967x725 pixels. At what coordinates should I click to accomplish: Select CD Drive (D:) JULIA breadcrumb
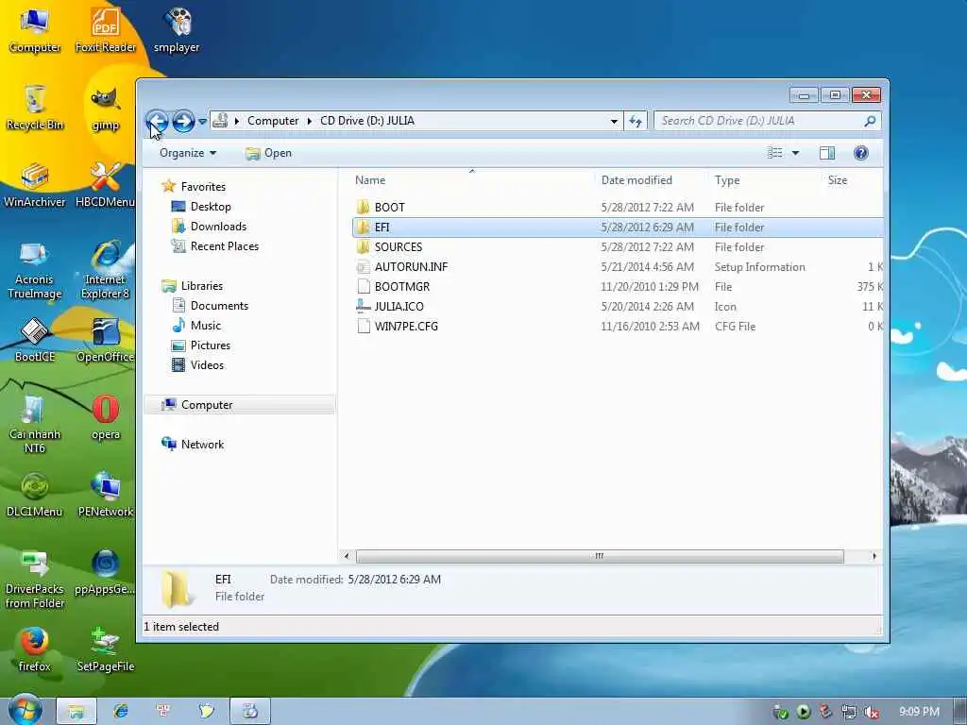coord(367,121)
